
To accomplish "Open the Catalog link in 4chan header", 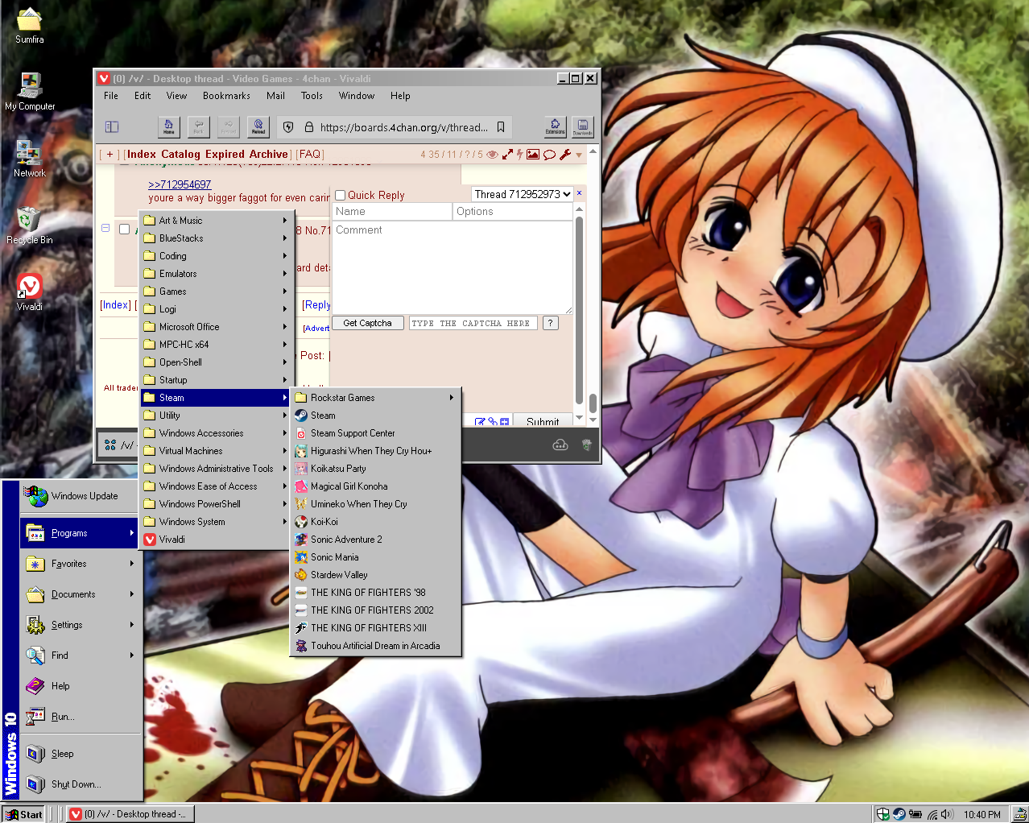I will tap(180, 155).
